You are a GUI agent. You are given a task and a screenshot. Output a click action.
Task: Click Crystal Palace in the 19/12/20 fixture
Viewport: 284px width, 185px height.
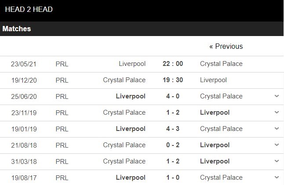(x=124, y=80)
